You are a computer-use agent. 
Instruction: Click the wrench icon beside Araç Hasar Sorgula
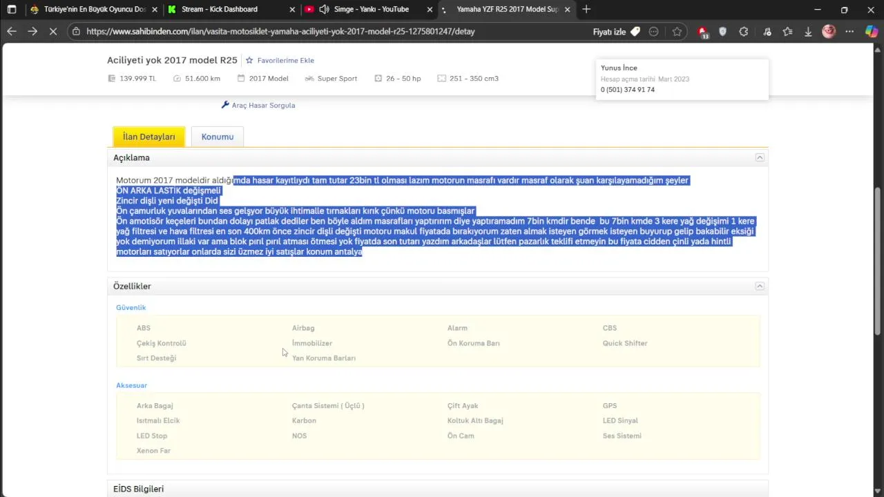(225, 105)
